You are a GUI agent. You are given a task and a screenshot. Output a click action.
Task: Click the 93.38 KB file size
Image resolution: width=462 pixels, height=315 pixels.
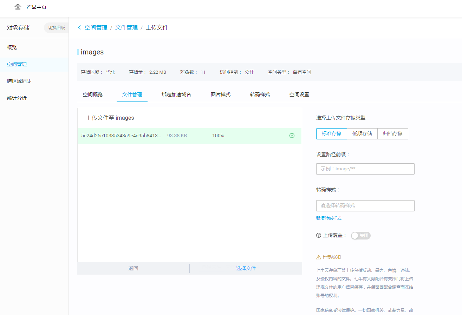177,136
